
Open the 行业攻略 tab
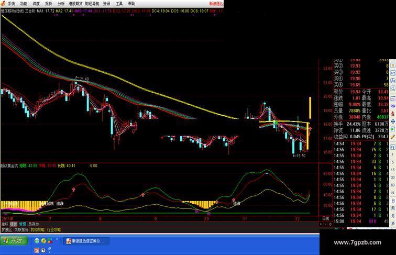point(54,230)
